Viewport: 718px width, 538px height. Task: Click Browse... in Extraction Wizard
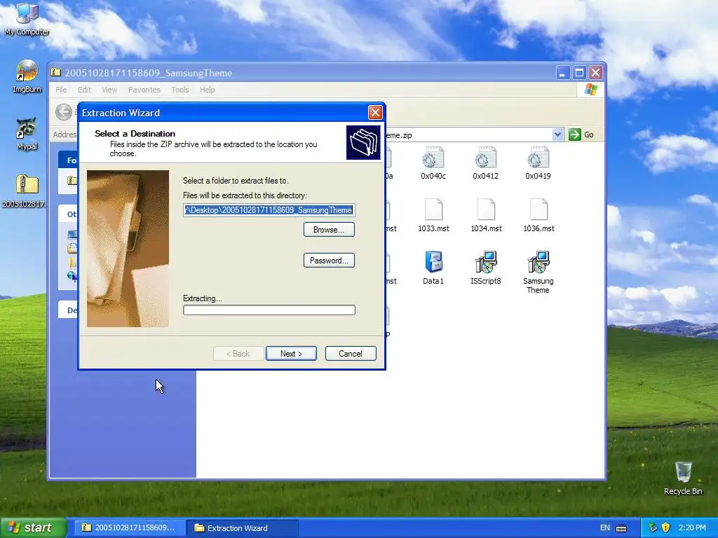[x=329, y=230]
